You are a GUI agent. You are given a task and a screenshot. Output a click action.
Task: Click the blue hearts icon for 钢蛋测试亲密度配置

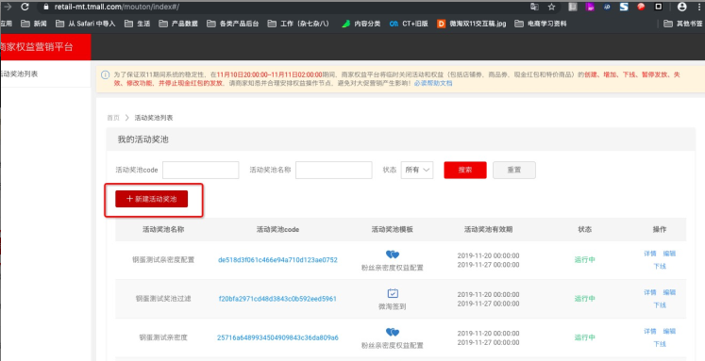pos(393,254)
